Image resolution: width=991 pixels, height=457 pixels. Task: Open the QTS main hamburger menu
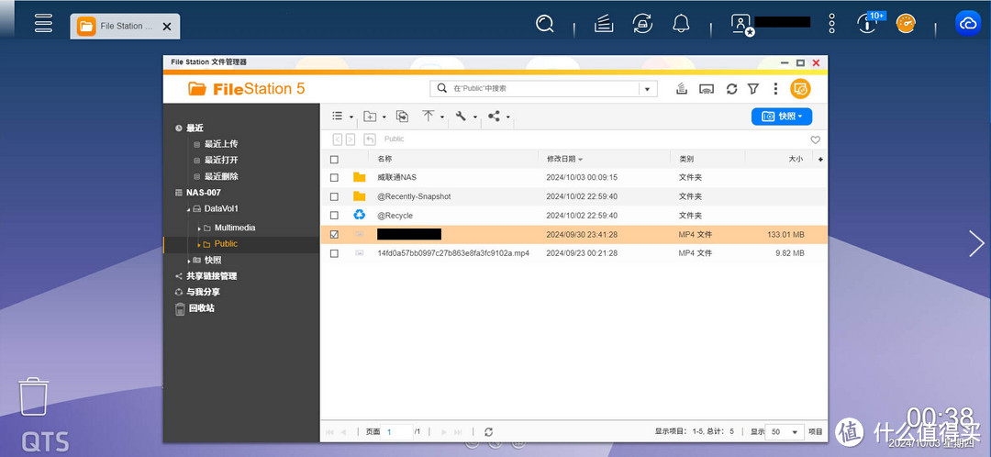[43, 23]
